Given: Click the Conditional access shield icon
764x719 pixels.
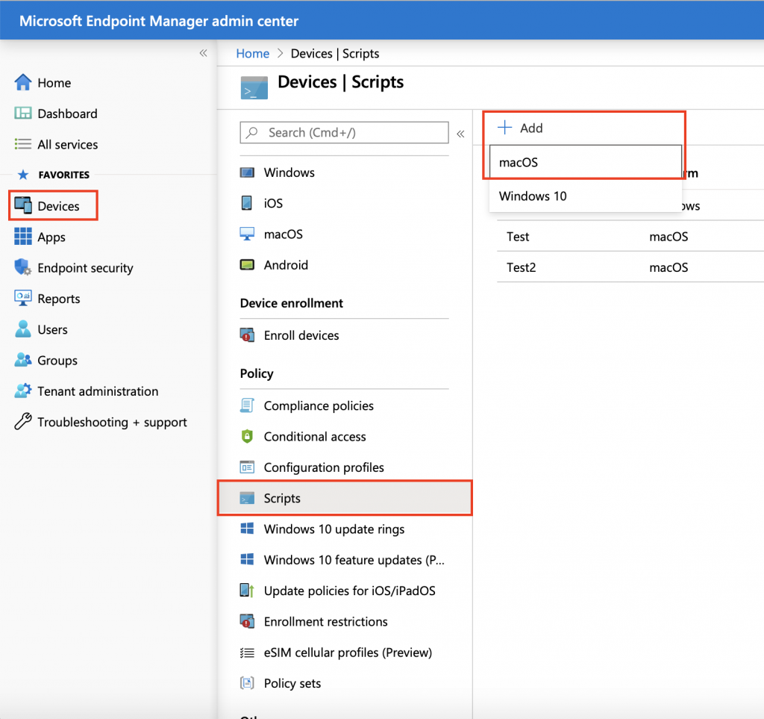Looking at the screenshot, I should tap(247, 437).
